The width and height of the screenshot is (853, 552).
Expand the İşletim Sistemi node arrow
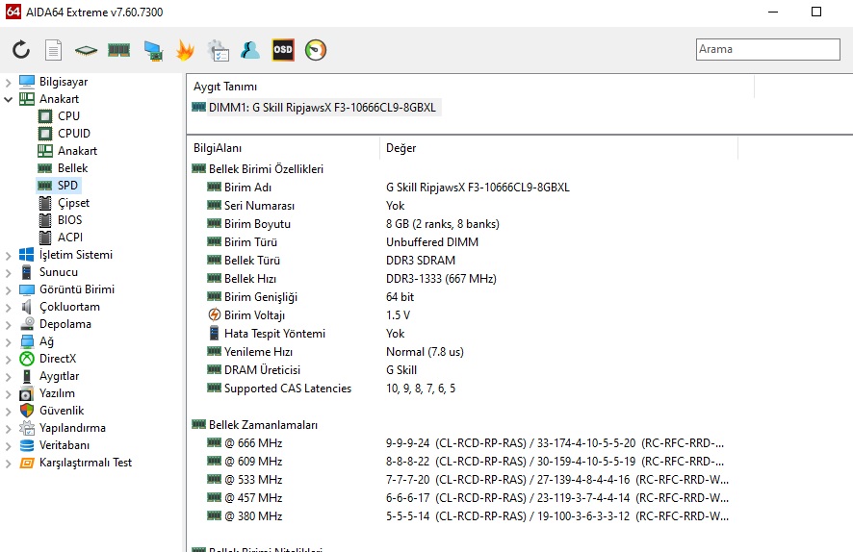coord(8,256)
